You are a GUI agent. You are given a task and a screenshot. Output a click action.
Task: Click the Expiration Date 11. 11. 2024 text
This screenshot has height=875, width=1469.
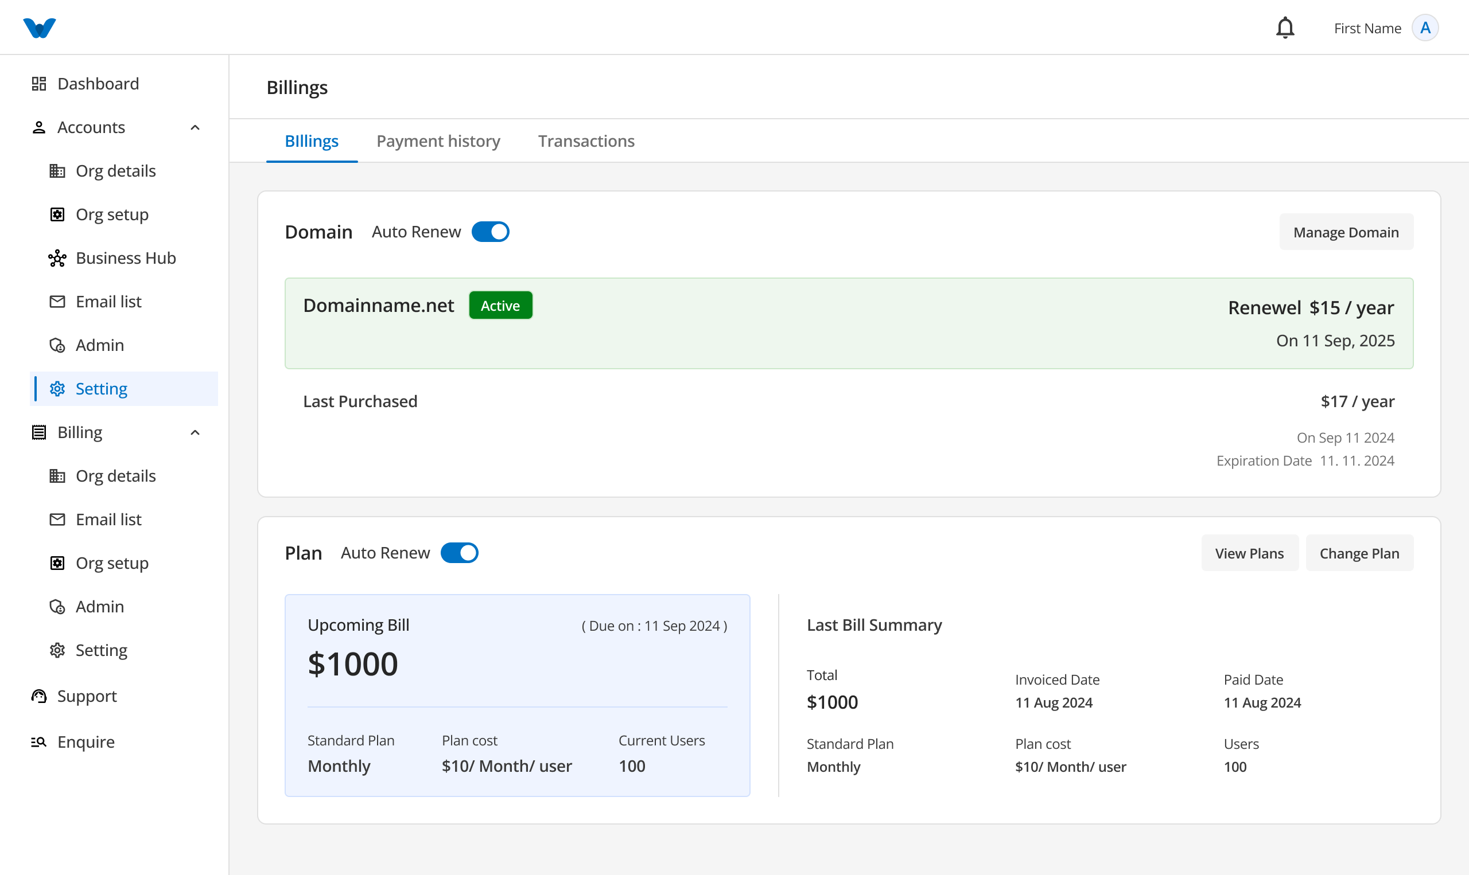coord(1305,460)
